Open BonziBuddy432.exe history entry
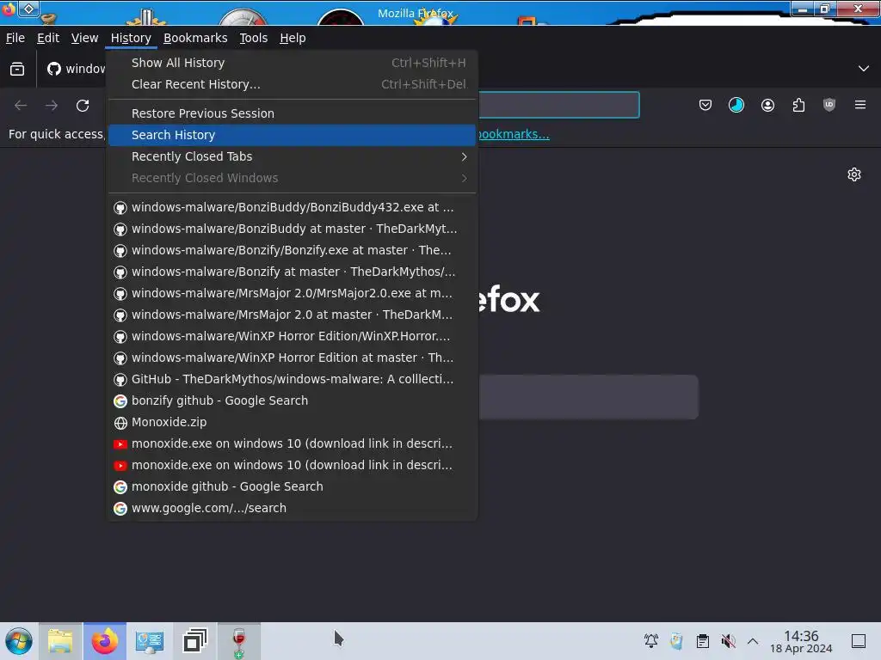The height and width of the screenshot is (660, 881). (293, 207)
